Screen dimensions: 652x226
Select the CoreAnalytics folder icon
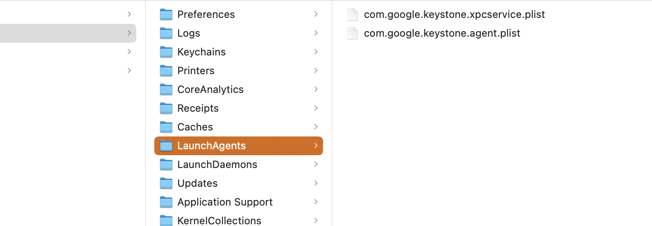tap(166, 90)
